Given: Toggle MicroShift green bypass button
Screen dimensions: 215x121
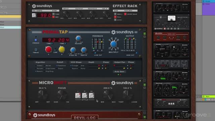Looking at the screenshot, I should coord(145,85).
